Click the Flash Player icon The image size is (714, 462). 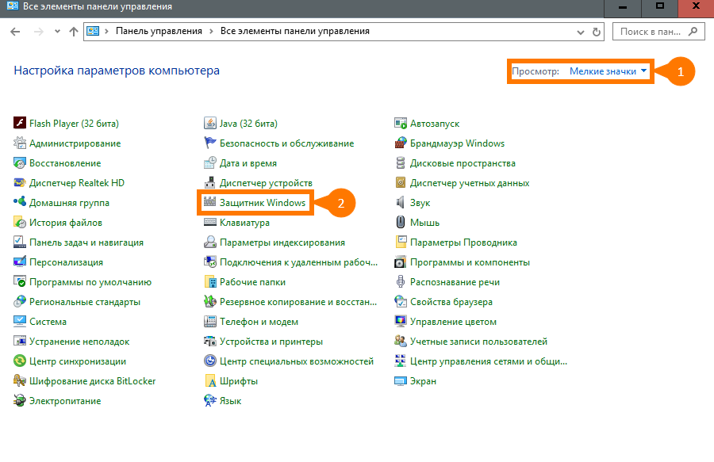[x=20, y=124]
